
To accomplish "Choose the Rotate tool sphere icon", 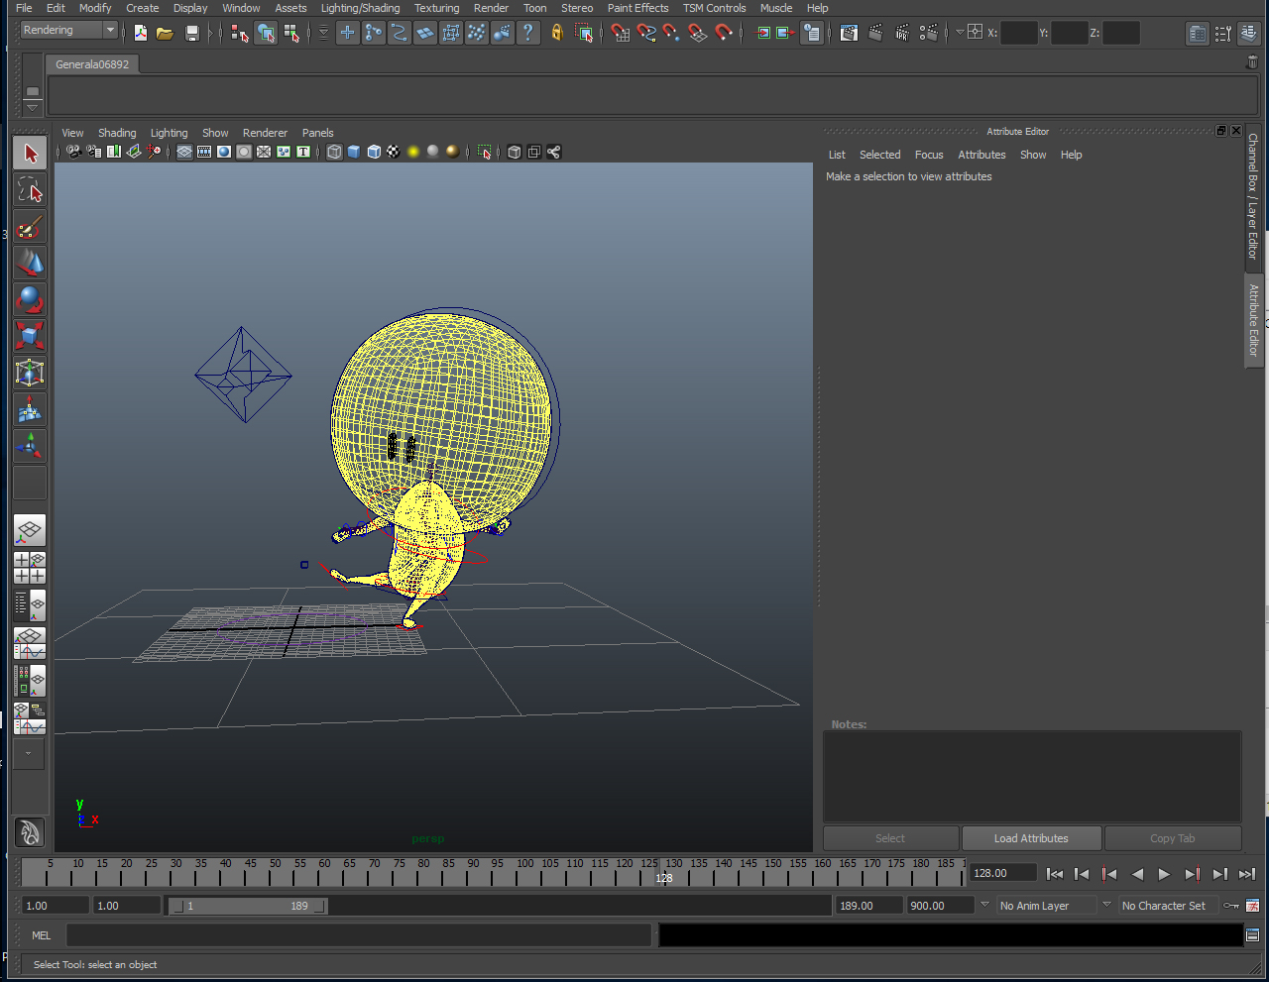I will 30,299.
